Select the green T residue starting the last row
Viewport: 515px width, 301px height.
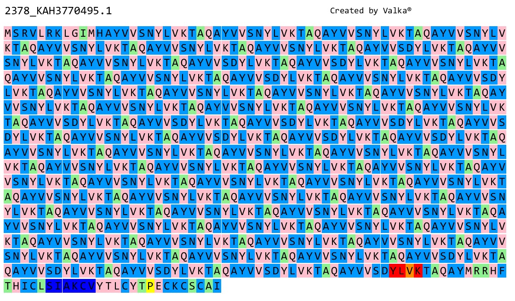tap(8, 286)
